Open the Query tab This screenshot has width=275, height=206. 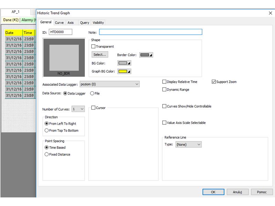(x=85, y=23)
